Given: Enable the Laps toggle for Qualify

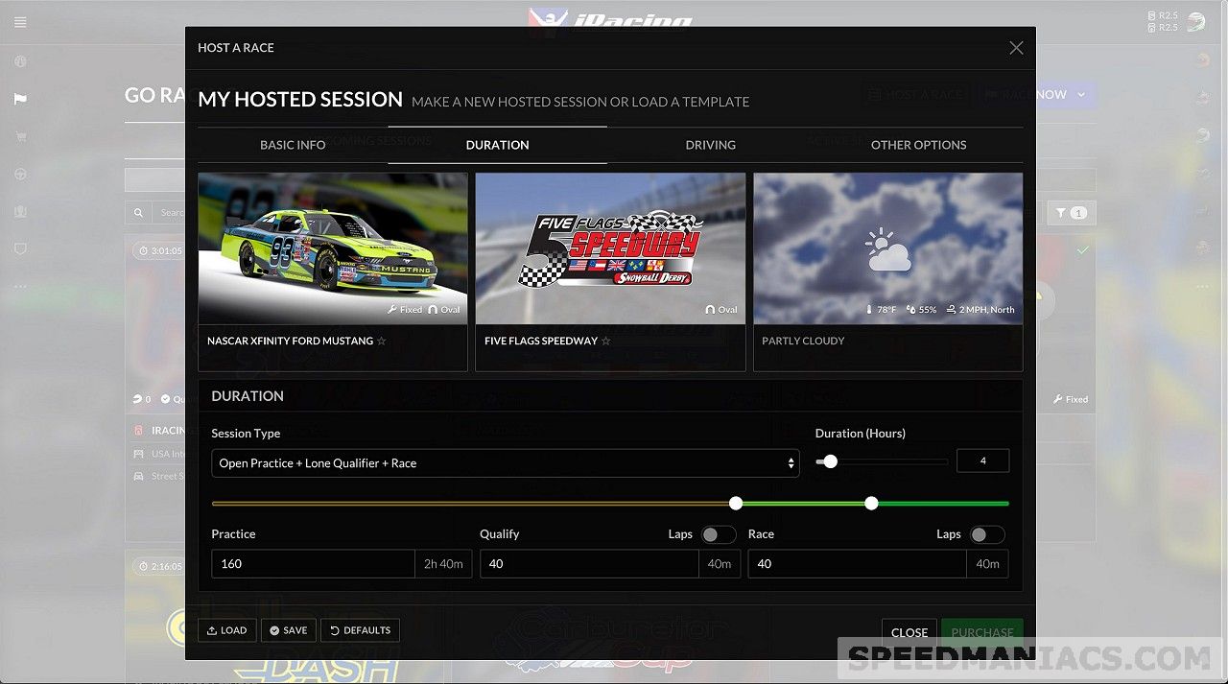Looking at the screenshot, I should 719,534.
